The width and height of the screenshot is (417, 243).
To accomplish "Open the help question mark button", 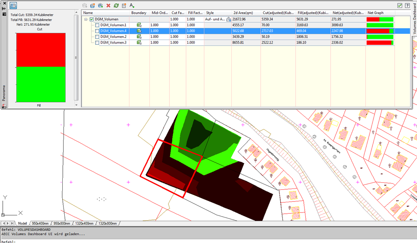I will click(407, 6).
